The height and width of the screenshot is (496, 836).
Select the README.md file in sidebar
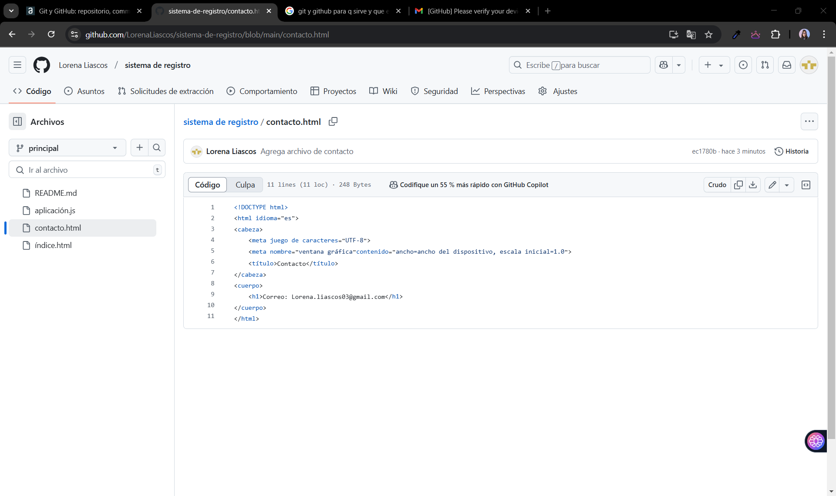pos(57,192)
